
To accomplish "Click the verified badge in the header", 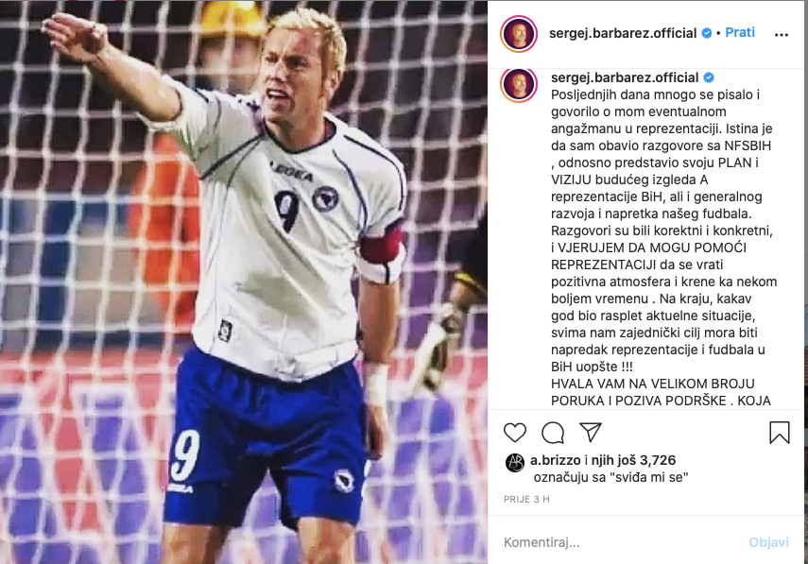I will coord(707,33).
